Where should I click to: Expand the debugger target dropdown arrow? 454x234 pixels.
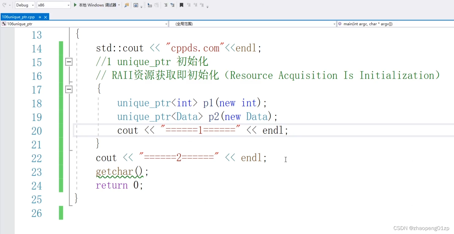coord(119,5)
